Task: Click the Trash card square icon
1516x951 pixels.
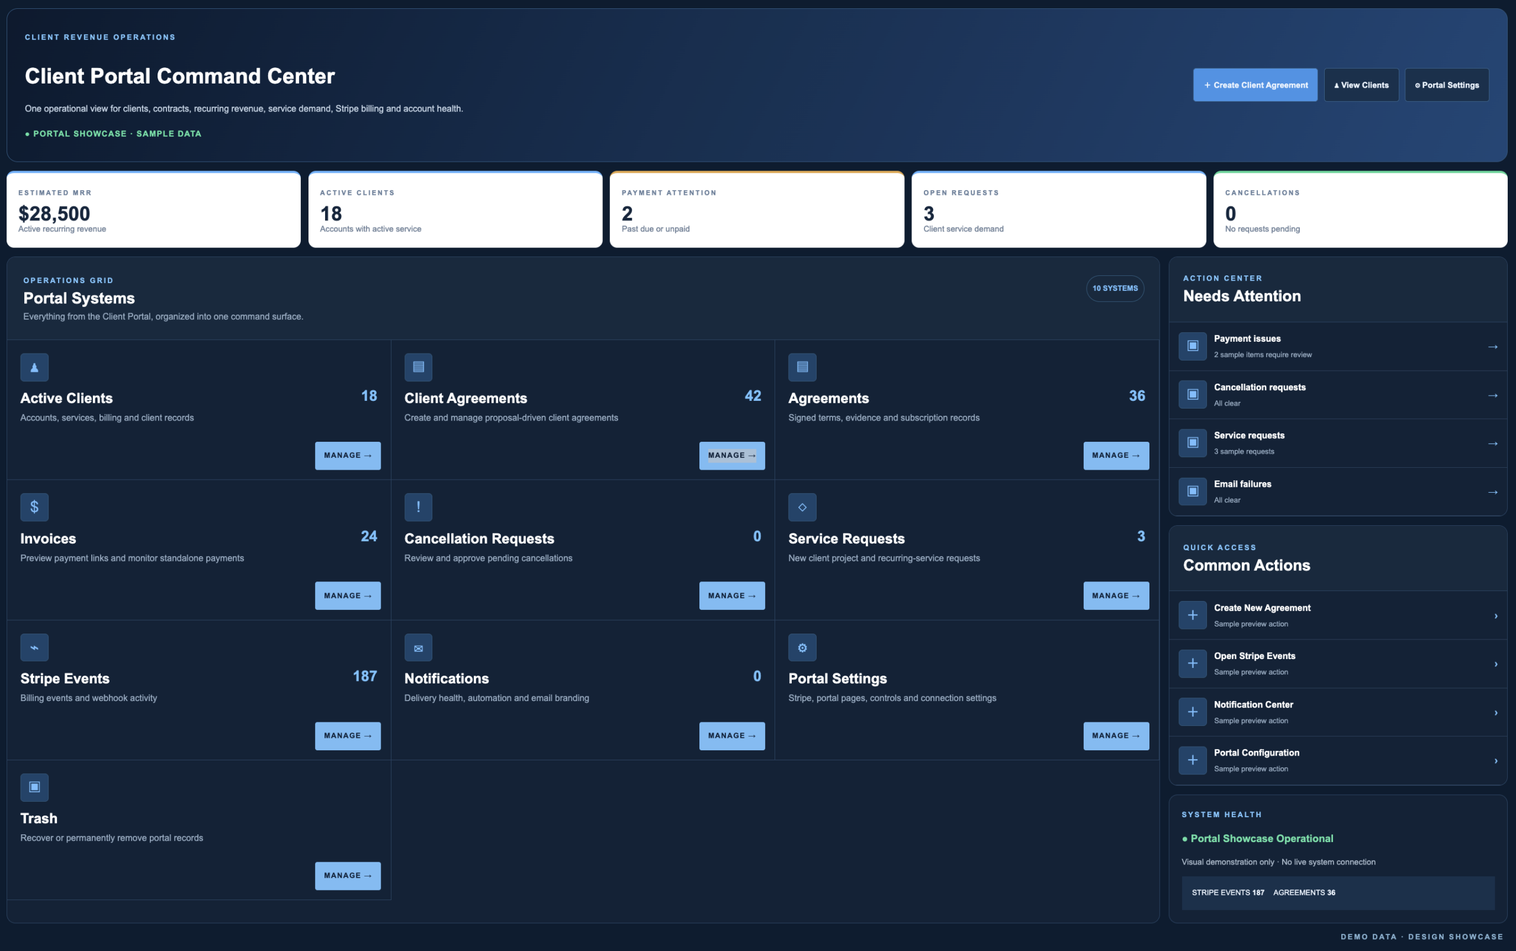Action: click(34, 788)
